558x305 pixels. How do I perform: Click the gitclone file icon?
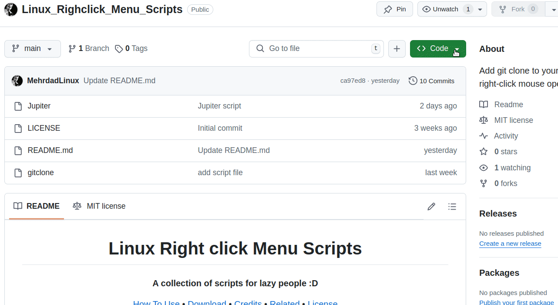click(x=18, y=173)
